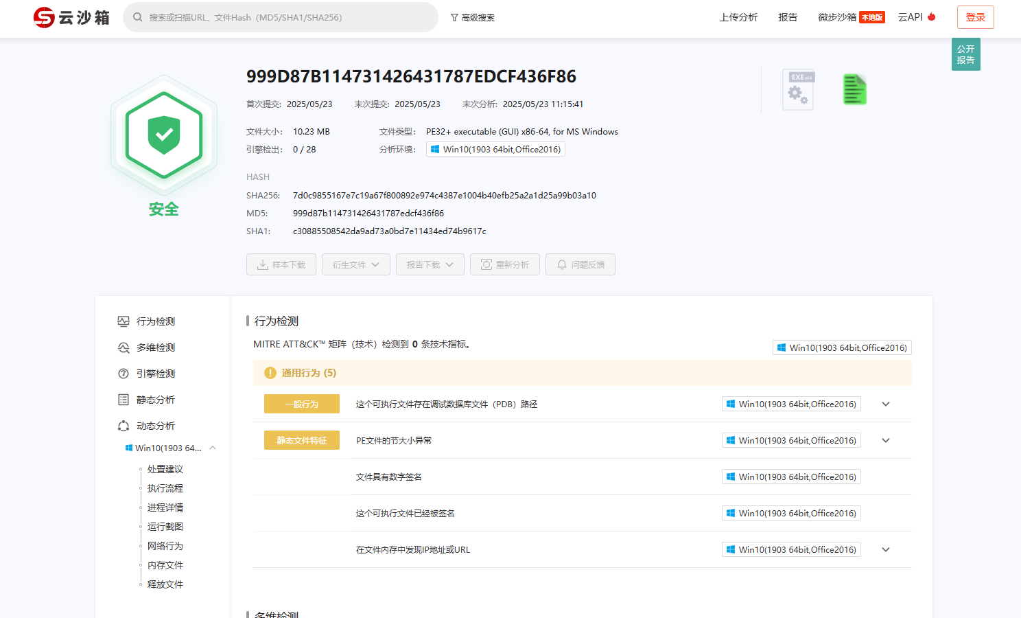
Task: Go to 内存文件 section
Action: click(x=165, y=565)
